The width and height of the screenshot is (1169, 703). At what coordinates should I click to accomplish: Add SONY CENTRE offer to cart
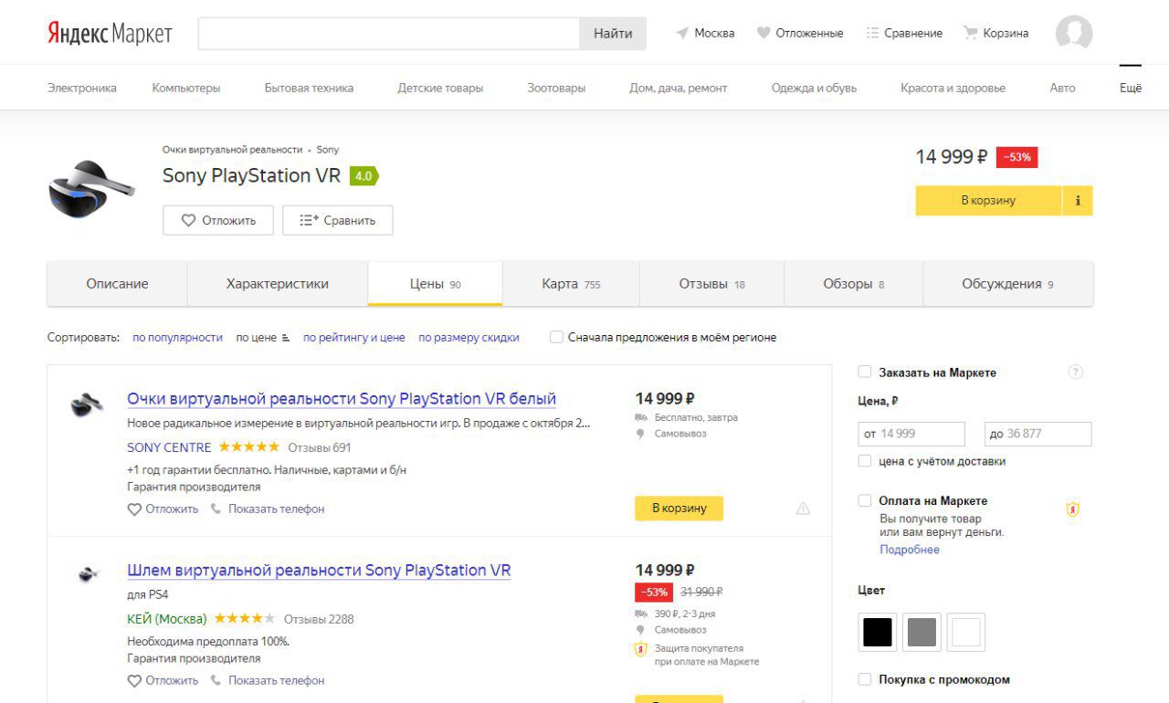pos(679,509)
